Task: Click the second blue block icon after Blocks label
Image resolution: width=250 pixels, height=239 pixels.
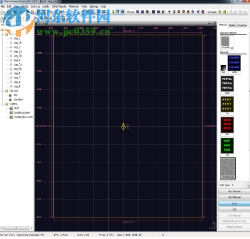Action: click(x=142, y=12)
